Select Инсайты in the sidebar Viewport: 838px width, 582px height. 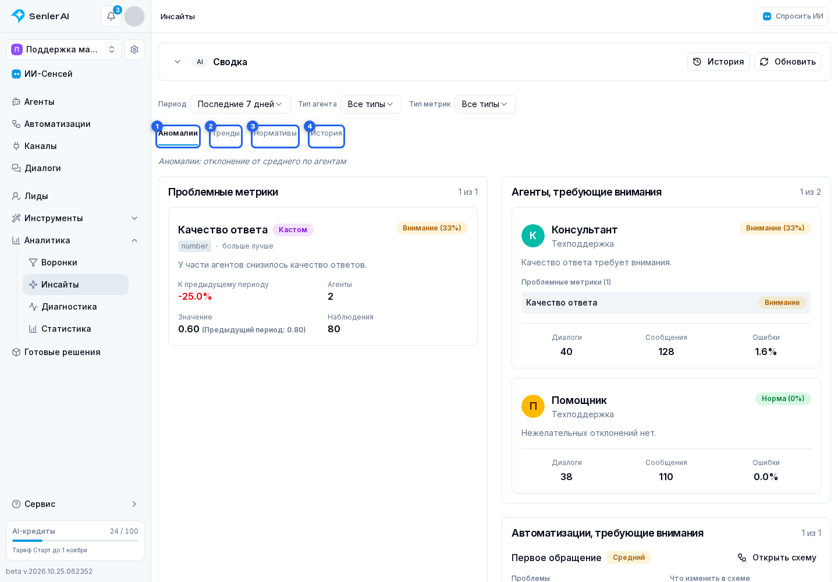click(x=76, y=285)
